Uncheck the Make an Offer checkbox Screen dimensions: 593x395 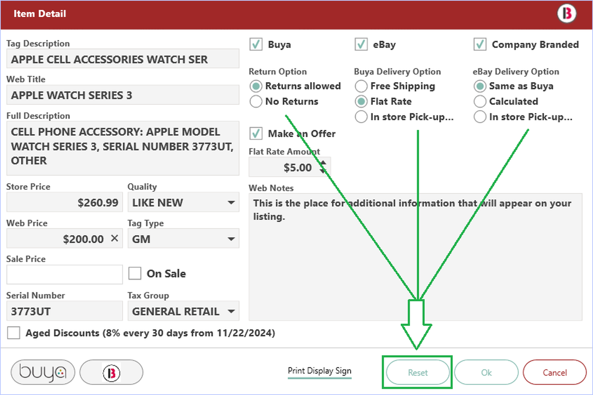click(256, 134)
